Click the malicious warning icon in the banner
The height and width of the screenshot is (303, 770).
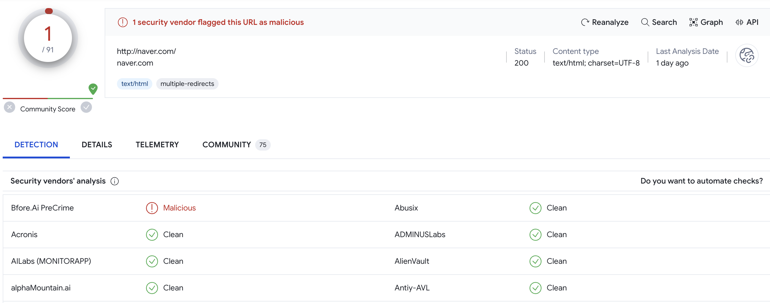[123, 22]
